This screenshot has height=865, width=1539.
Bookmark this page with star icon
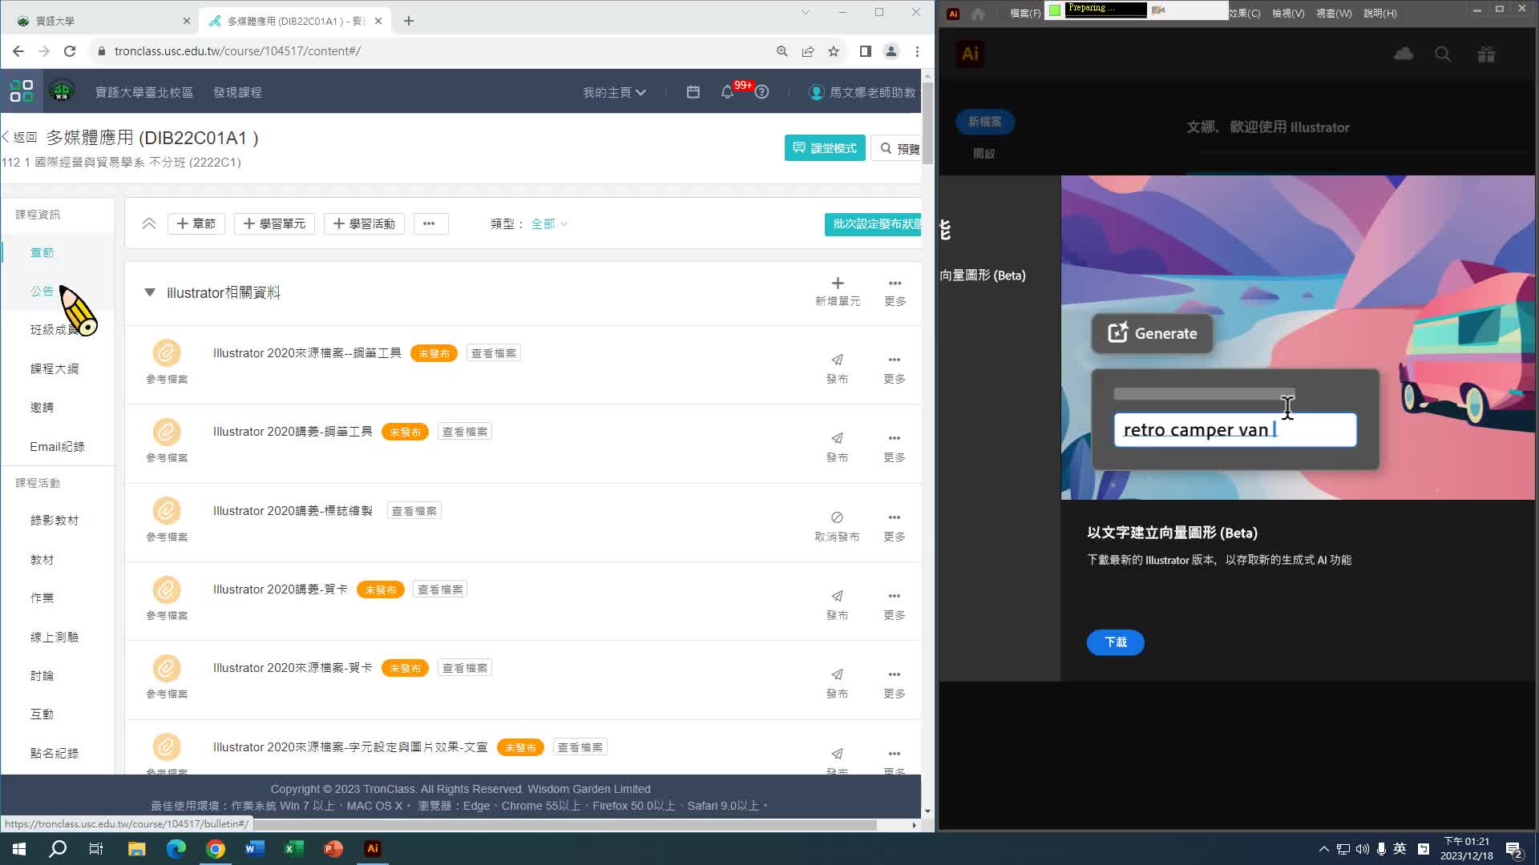(834, 51)
